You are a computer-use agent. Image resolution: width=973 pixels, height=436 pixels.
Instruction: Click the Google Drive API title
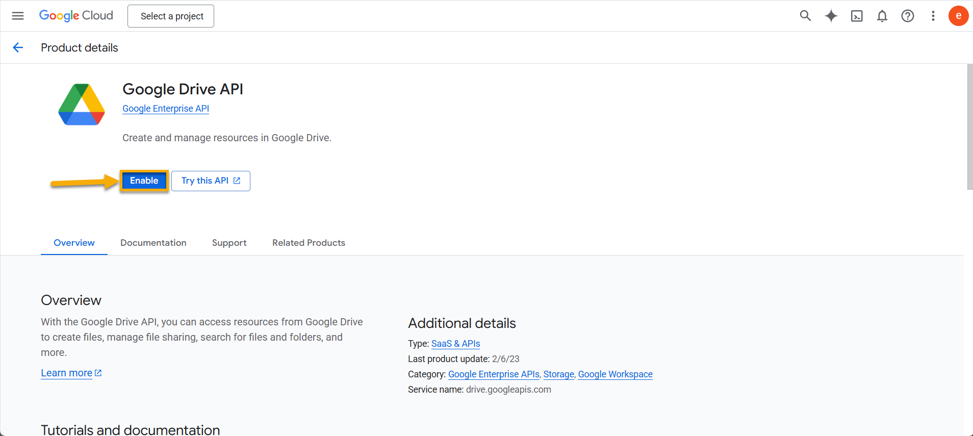pyautogui.click(x=183, y=89)
